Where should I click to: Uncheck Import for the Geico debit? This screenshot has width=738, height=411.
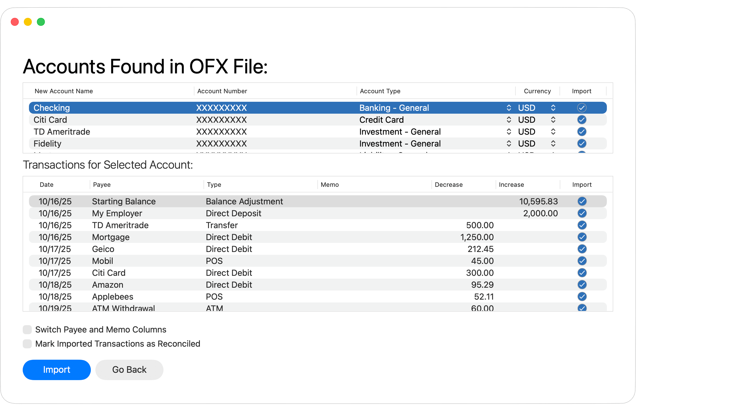(582, 249)
